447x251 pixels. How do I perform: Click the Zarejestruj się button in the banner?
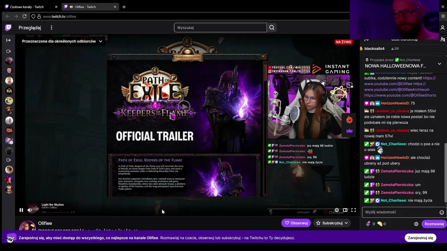point(420,238)
